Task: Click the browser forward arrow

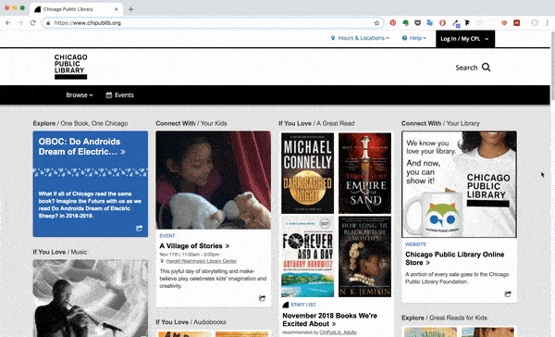Action: 20,22
